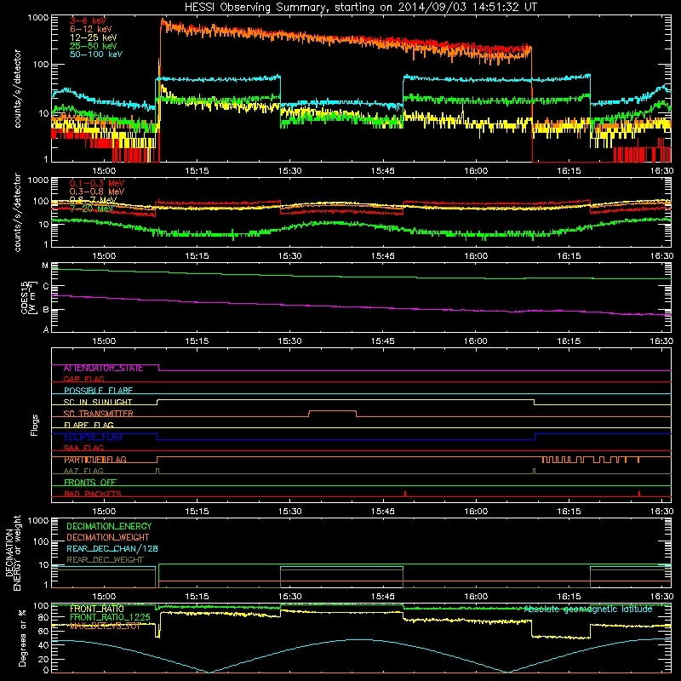
Task: Click the first BAD_PACKETS spike near 15:48
Action: click(x=405, y=494)
